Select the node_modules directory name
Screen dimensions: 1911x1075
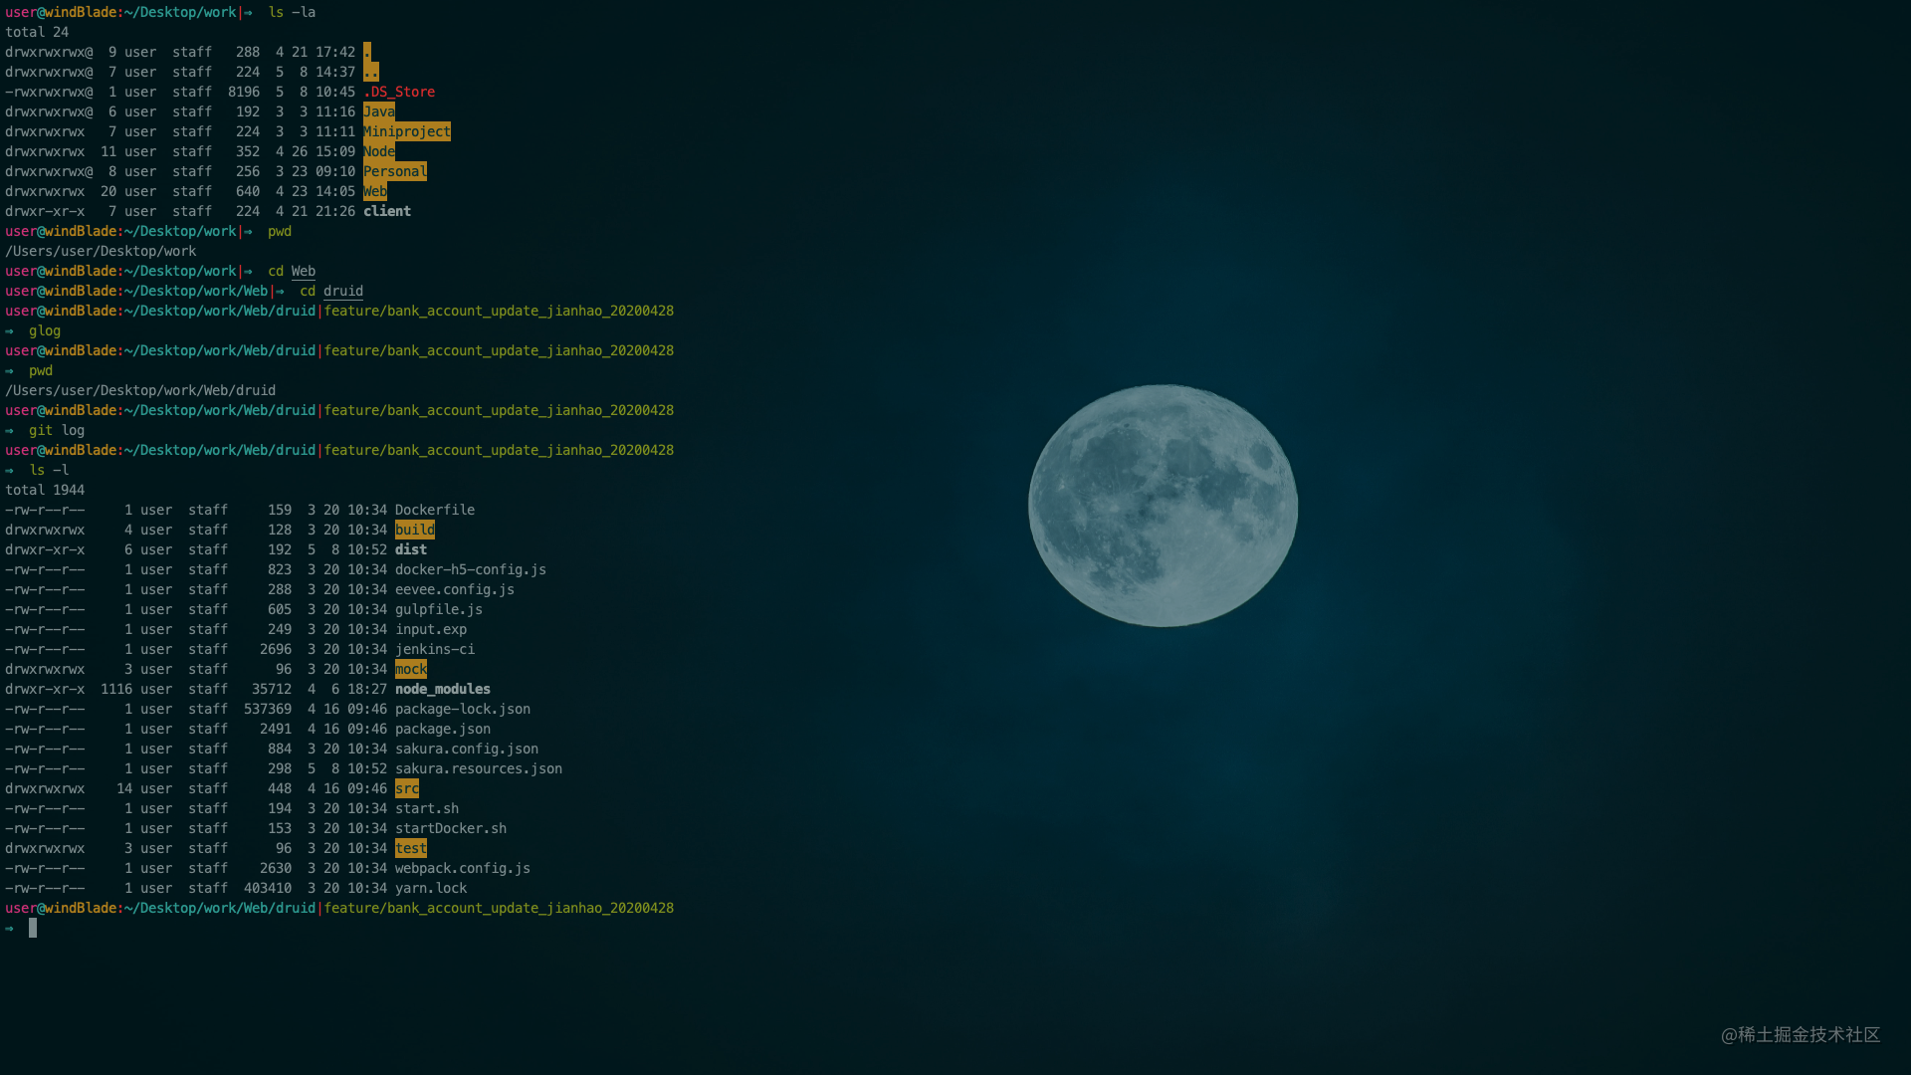tap(443, 689)
